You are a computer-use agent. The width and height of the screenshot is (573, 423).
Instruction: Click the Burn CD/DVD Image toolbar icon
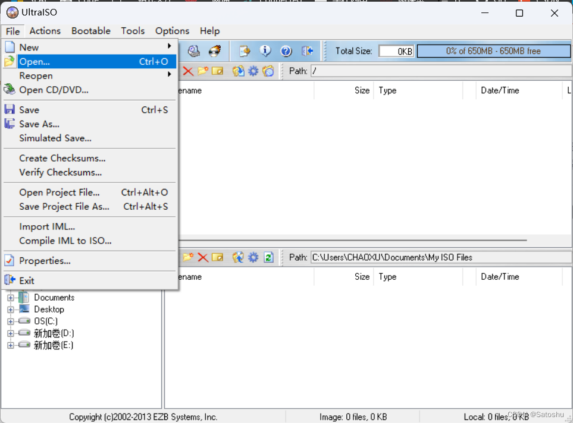pyautogui.click(x=214, y=51)
